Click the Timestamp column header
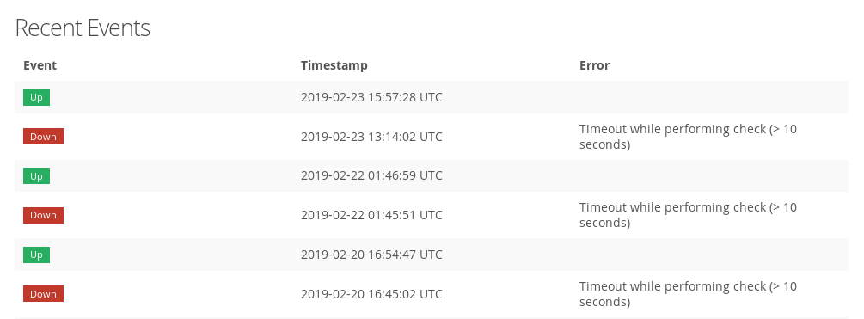The image size is (864, 319). pos(334,65)
